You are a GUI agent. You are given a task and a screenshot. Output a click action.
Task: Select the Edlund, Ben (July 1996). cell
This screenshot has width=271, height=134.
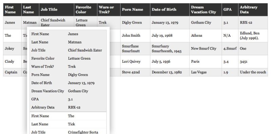pyautogui.click(x=253, y=36)
